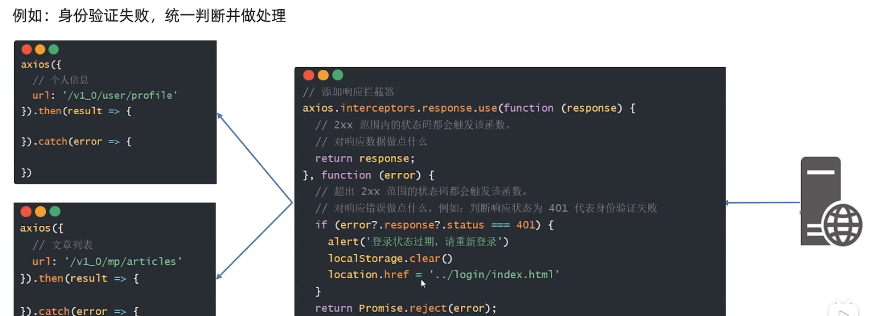Click the localStorage.clear() line
873x316 pixels.
click(x=390, y=258)
